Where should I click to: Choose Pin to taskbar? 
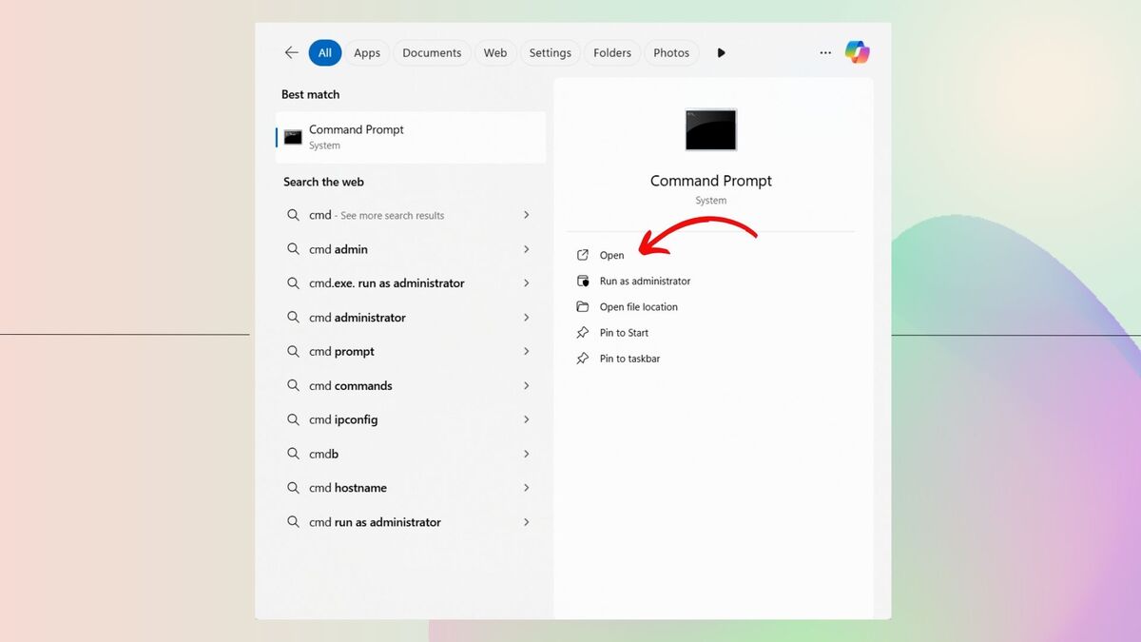coord(629,359)
